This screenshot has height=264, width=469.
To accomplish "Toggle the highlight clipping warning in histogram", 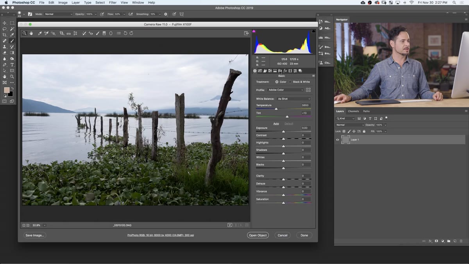I will click(x=313, y=31).
